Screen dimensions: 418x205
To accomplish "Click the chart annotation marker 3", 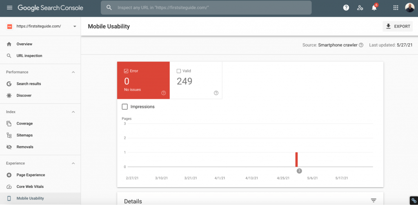I will tap(299, 171).
